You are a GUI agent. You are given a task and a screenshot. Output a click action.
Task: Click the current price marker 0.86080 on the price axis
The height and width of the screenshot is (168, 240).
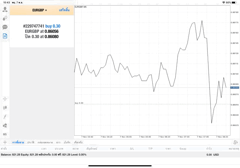pos(234,88)
